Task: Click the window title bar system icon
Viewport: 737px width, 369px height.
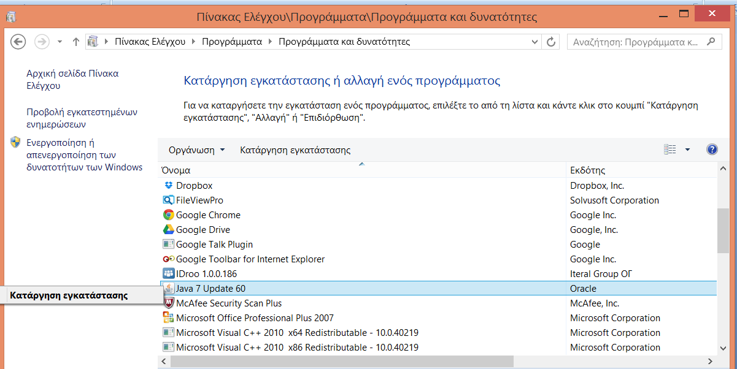Action: click(11, 17)
